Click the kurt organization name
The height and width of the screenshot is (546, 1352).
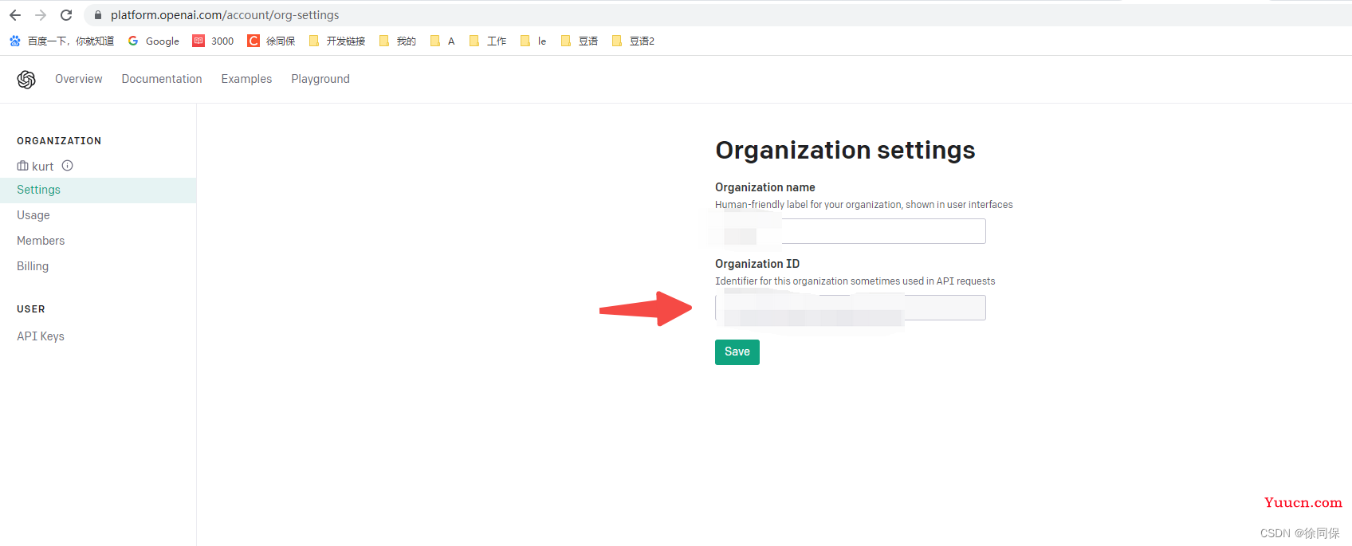tap(43, 167)
